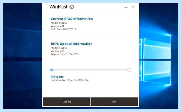Click the text Build Date: 05/07/2015
The height and width of the screenshot is (112, 181).
(x=63, y=29)
